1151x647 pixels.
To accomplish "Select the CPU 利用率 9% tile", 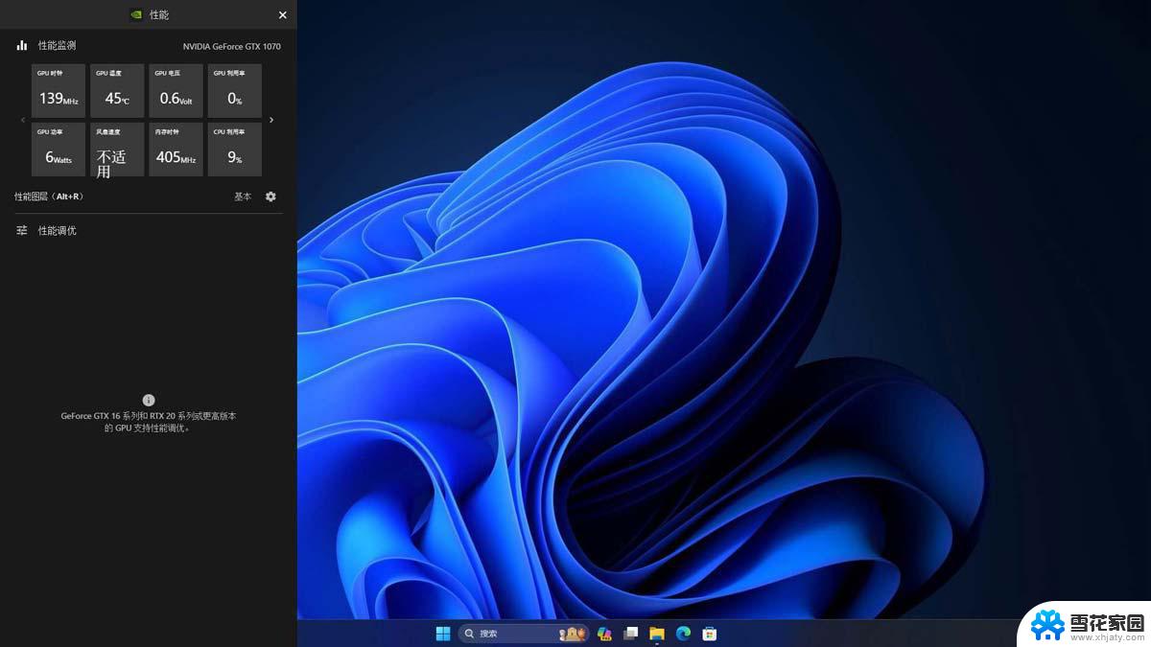I will click(235, 150).
